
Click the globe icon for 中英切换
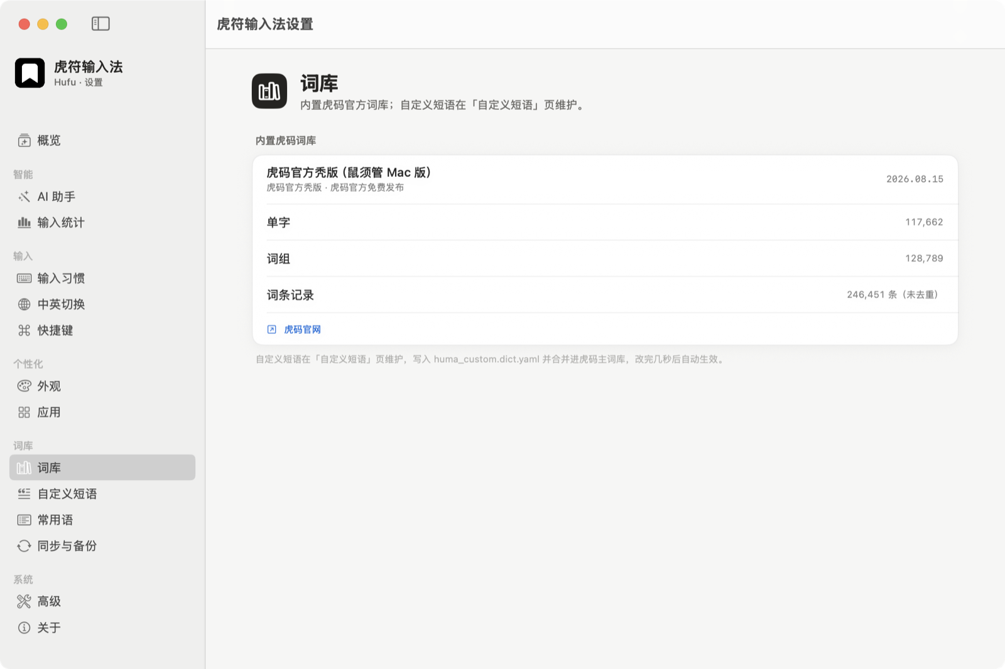24,304
